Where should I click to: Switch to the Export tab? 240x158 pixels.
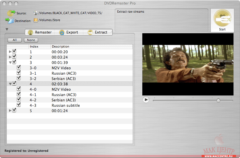pyautogui.click(x=69, y=32)
